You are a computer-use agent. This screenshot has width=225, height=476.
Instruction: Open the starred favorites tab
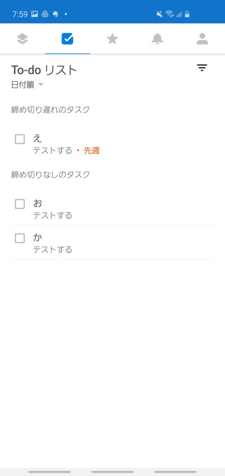(x=112, y=39)
